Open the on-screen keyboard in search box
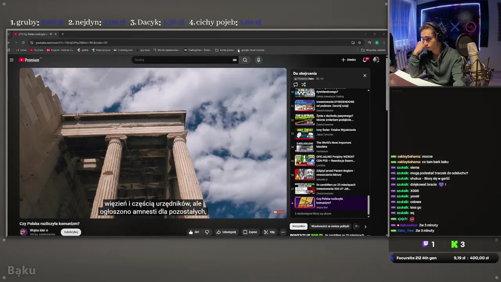This screenshot has height=282, width=501. [235, 60]
